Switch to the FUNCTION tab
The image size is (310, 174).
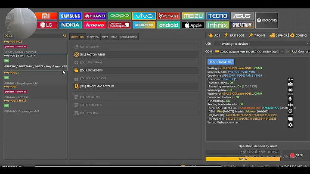[x=93, y=37]
